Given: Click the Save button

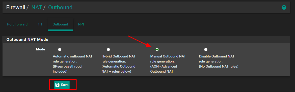Looking at the screenshot, I should pyautogui.click(x=62, y=85).
